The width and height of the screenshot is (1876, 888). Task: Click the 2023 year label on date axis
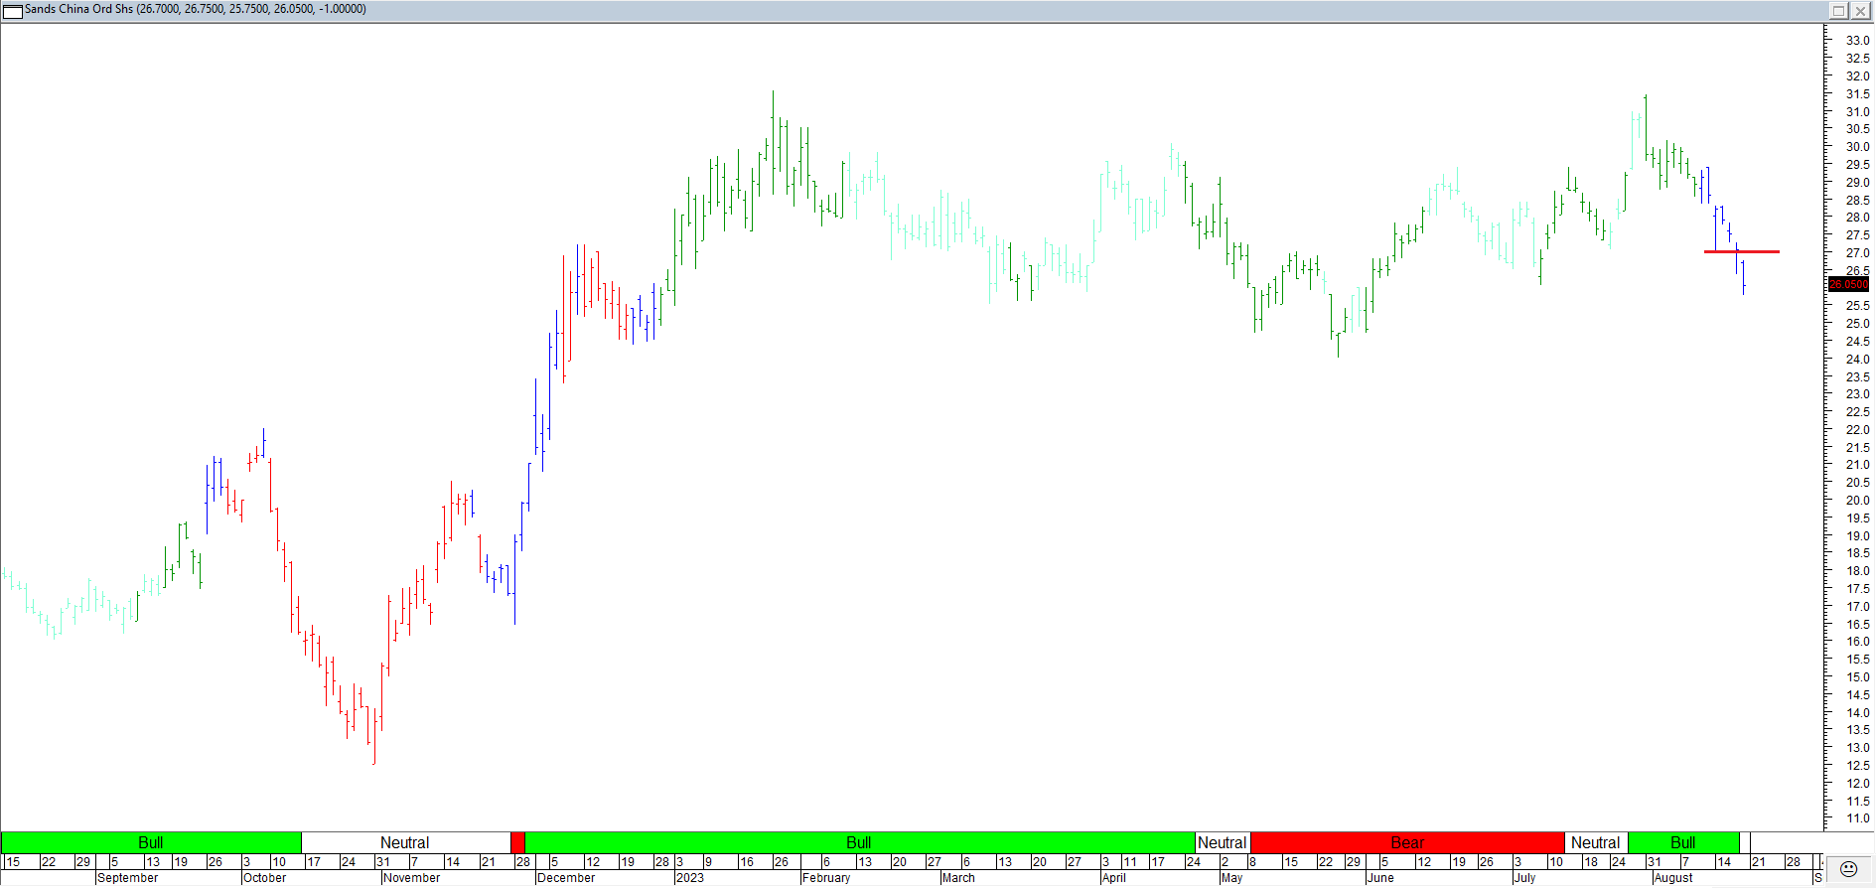(690, 878)
